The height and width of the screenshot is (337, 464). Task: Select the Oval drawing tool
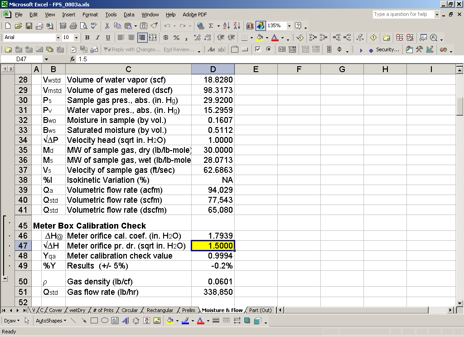105,321
